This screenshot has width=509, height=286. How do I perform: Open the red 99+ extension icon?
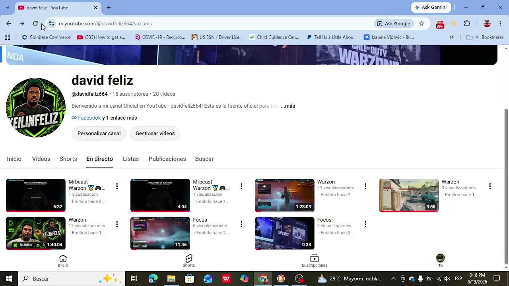tap(440, 24)
